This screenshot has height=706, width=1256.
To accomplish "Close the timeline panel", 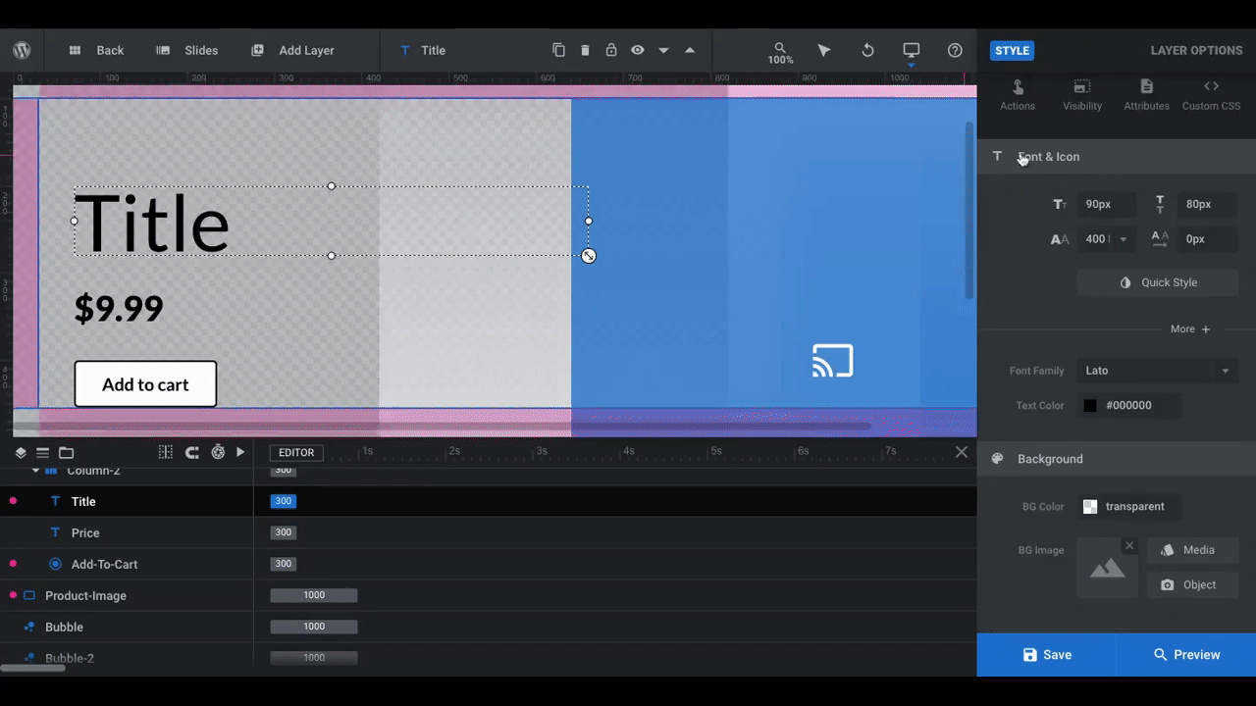I will (x=962, y=452).
